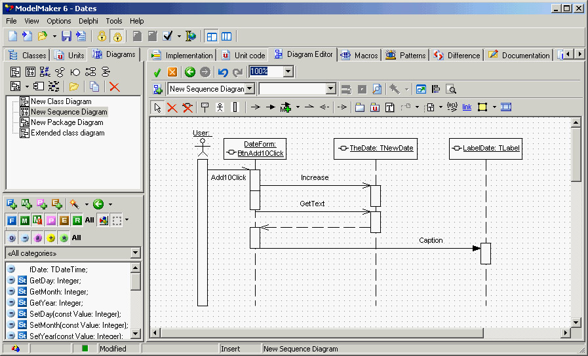588x356 pixels.
Task: Open the zoom 100% dropdown
Action: click(x=288, y=71)
